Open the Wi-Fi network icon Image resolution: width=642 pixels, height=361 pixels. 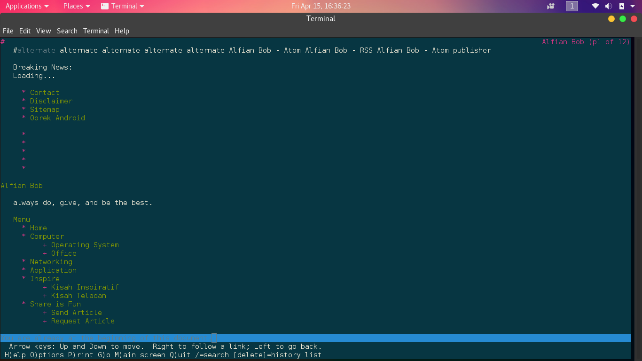click(595, 6)
